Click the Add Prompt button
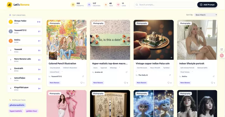 pyautogui.click(x=207, y=5)
